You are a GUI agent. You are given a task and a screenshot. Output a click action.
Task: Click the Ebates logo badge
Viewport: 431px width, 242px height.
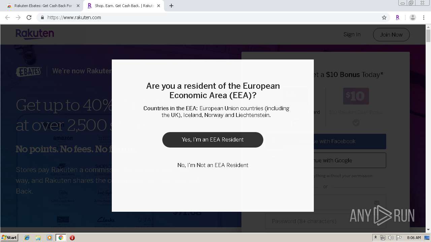[29, 71]
